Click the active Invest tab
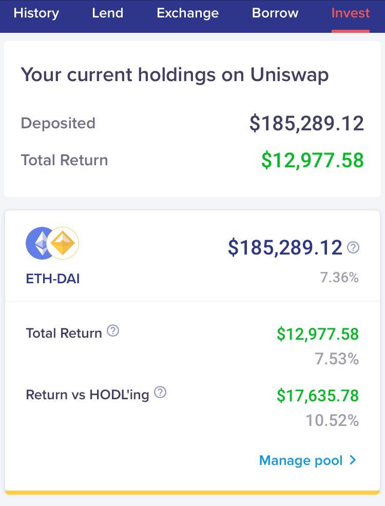 pyautogui.click(x=350, y=13)
